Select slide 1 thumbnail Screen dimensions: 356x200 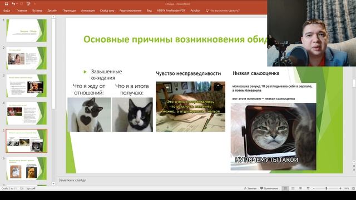click(x=26, y=31)
